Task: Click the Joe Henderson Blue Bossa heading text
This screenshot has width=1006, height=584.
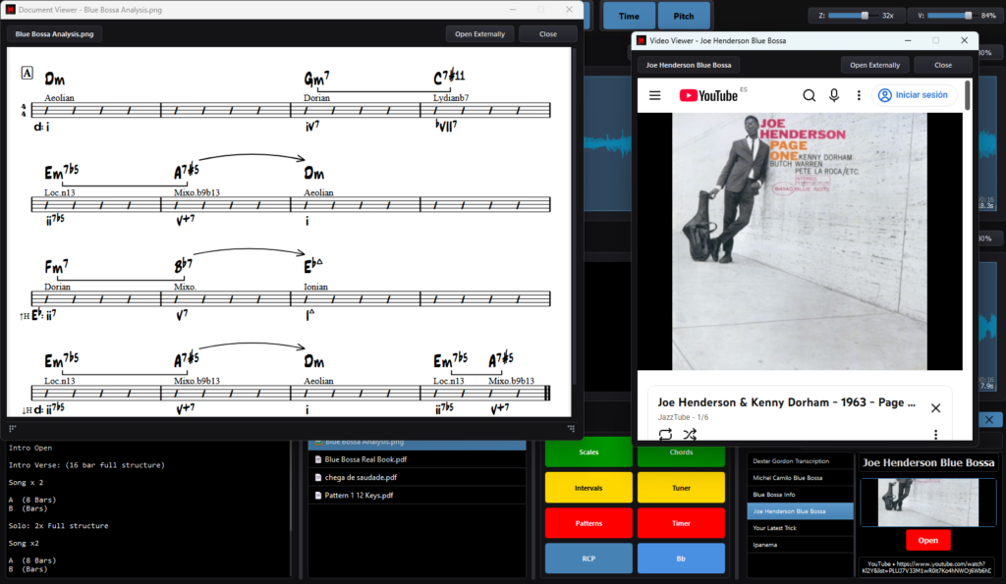Action: click(927, 463)
